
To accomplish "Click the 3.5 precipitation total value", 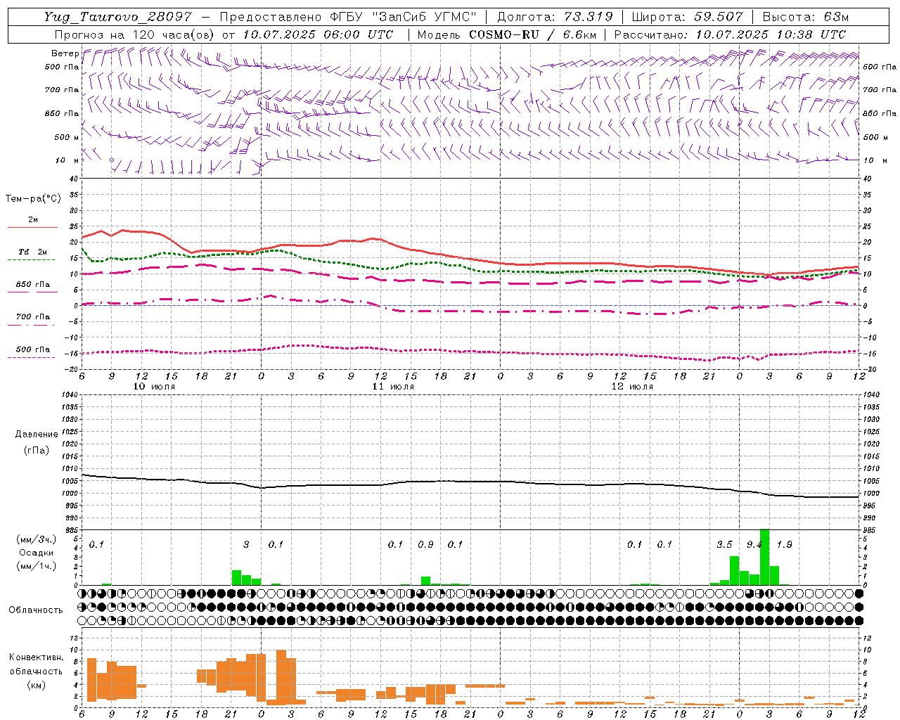I will pos(724,544).
